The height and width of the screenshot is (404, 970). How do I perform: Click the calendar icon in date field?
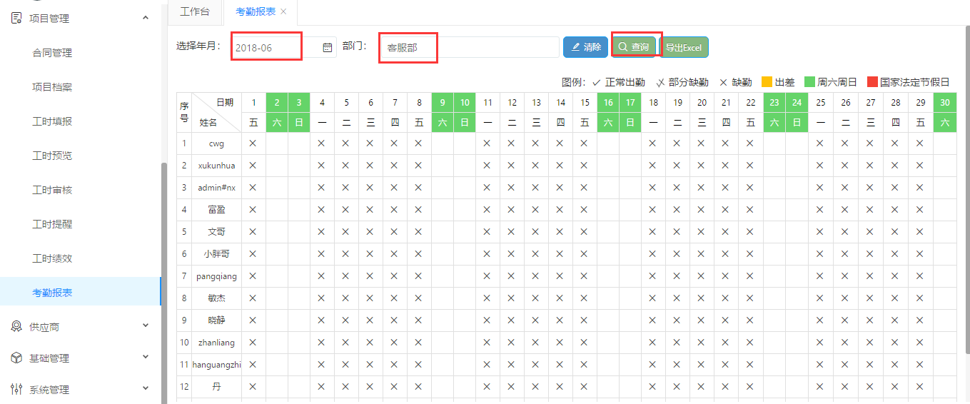pyautogui.click(x=327, y=48)
